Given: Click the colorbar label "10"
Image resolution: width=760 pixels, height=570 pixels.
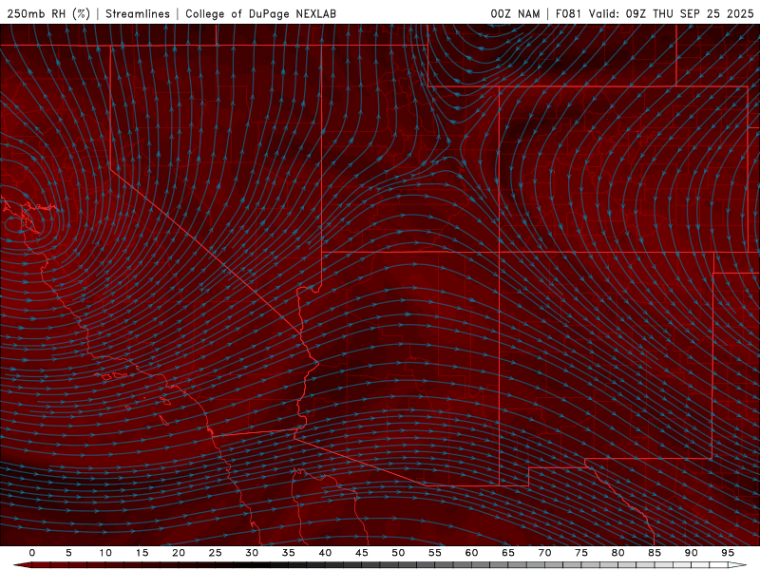Looking at the screenshot, I should click(x=105, y=553).
